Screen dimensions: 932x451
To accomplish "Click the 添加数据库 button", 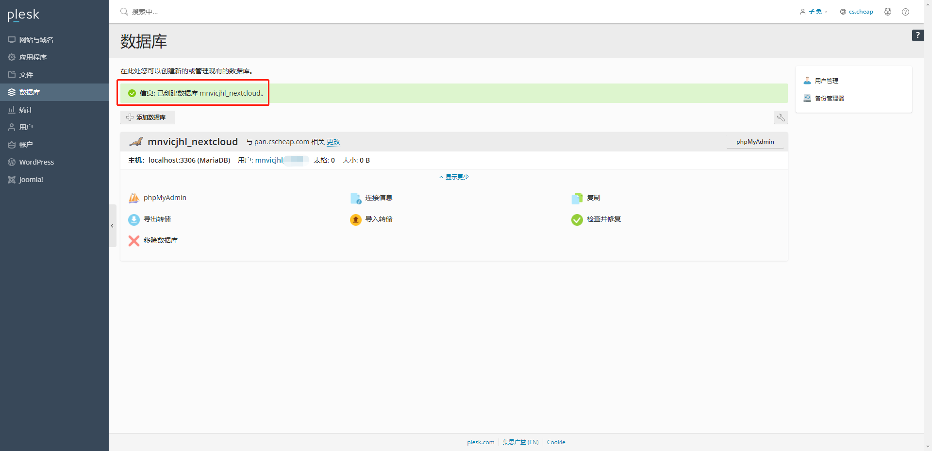I will (x=148, y=117).
